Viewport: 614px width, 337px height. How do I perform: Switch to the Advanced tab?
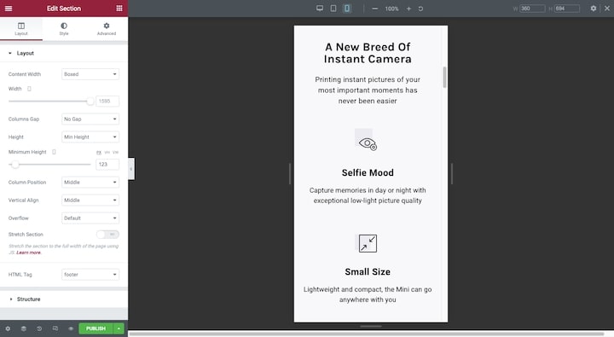pyautogui.click(x=107, y=29)
